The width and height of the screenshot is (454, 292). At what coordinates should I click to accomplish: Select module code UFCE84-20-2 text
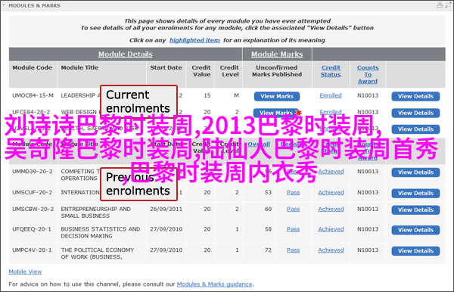tap(31, 112)
